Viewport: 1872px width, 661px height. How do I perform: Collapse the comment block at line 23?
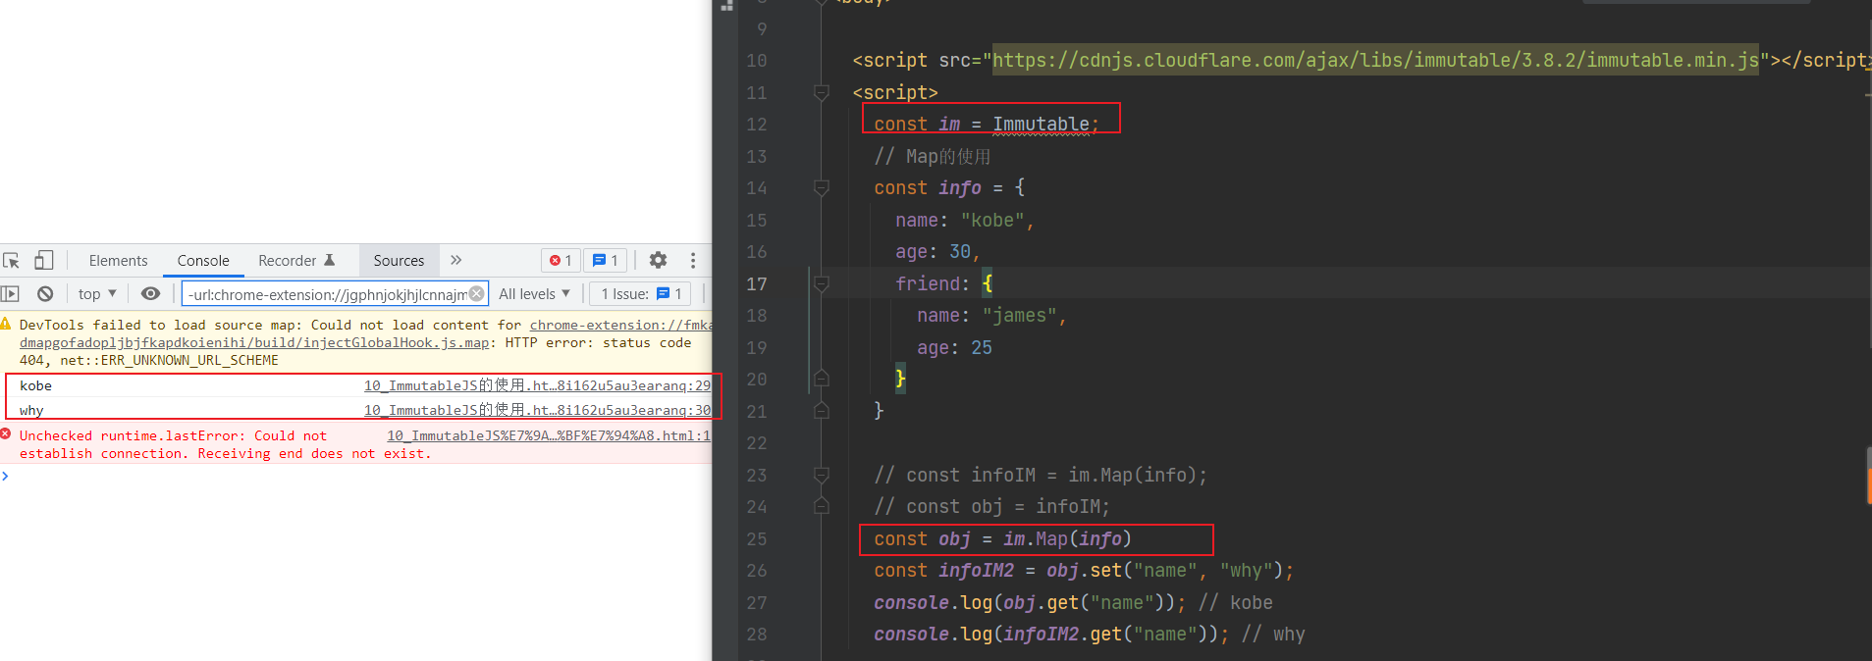(822, 475)
